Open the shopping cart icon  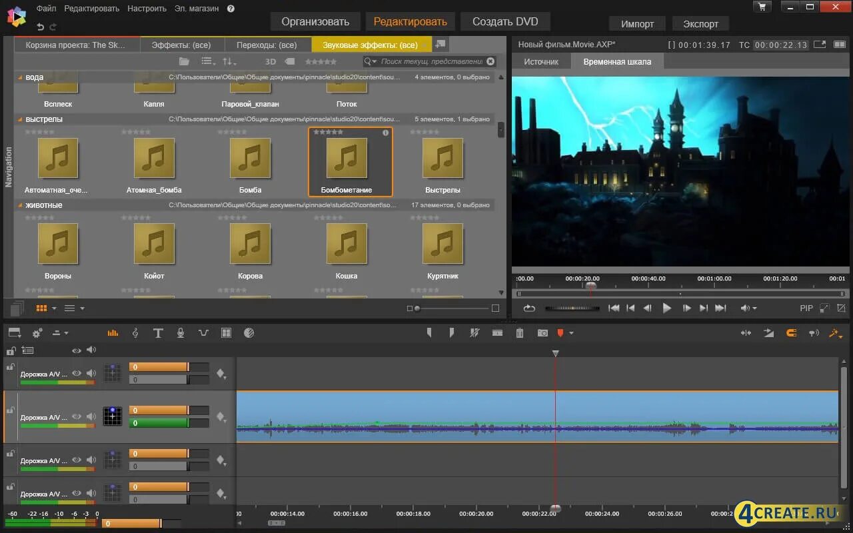click(x=762, y=7)
